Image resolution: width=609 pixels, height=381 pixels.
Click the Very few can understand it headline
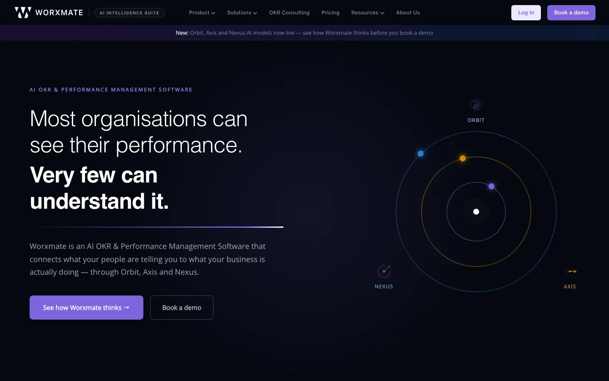point(99,188)
